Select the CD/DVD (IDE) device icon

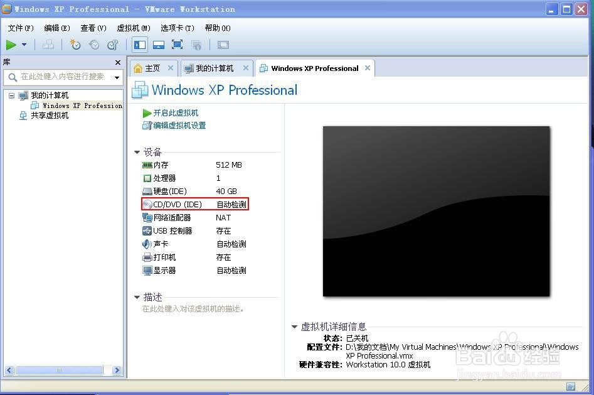point(147,204)
